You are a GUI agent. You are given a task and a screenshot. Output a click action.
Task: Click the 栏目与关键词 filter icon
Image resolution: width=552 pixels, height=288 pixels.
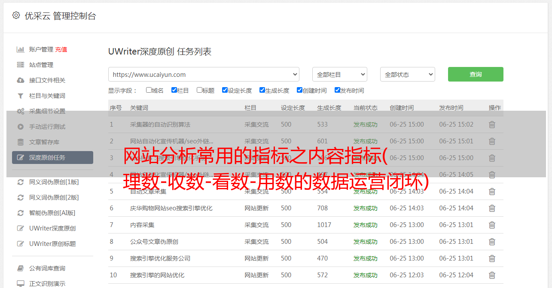pos(20,96)
